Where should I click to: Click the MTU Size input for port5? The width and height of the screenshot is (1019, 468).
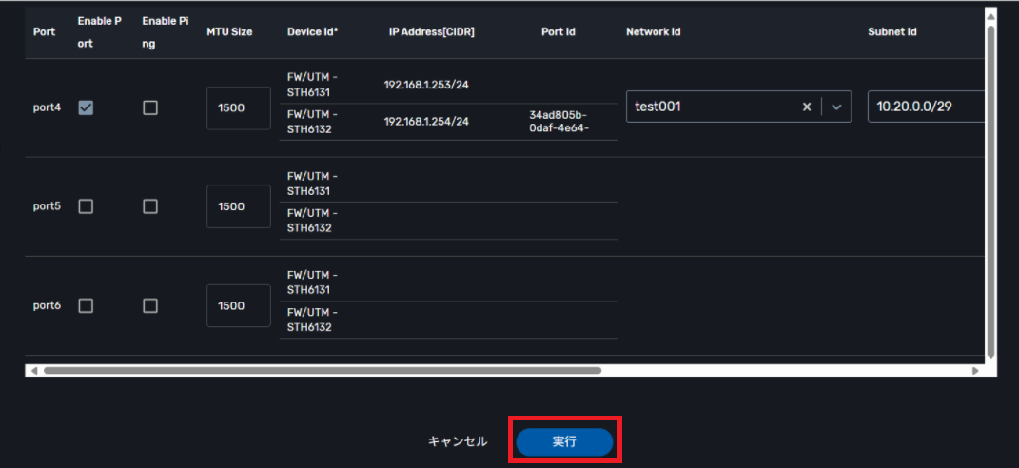click(238, 206)
